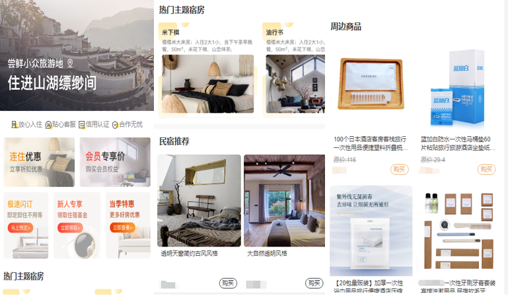Tap the 信用认证 document icon
This screenshot has height=300, width=508.
pos(82,125)
